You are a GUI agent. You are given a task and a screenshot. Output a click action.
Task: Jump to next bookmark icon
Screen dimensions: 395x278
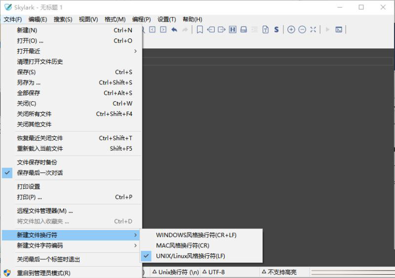click(x=222, y=30)
